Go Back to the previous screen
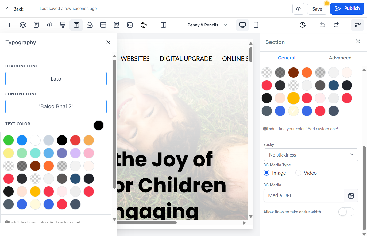 point(15,9)
